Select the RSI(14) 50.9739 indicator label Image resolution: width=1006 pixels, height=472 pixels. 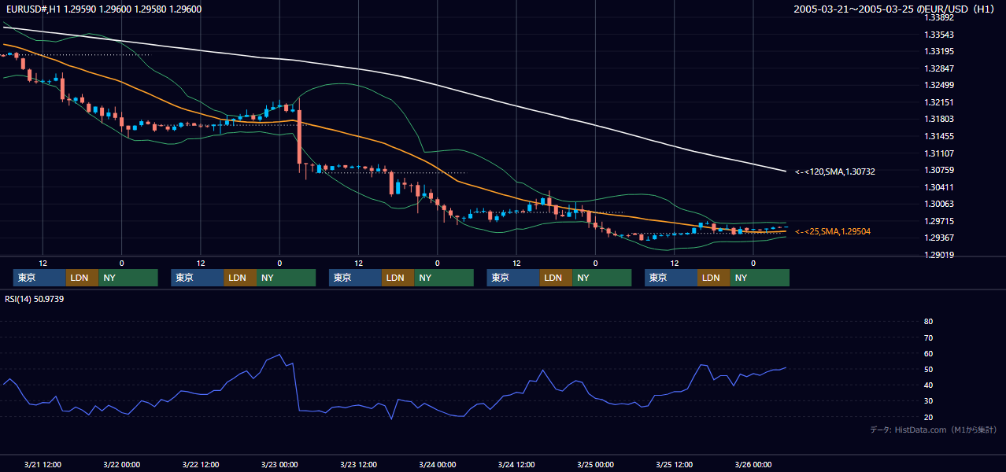point(34,299)
